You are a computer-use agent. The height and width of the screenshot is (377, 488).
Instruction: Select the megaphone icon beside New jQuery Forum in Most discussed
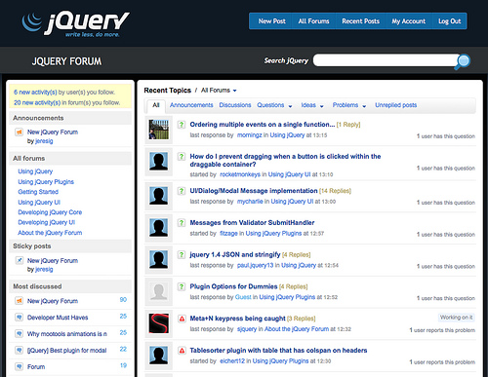[x=20, y=301]
